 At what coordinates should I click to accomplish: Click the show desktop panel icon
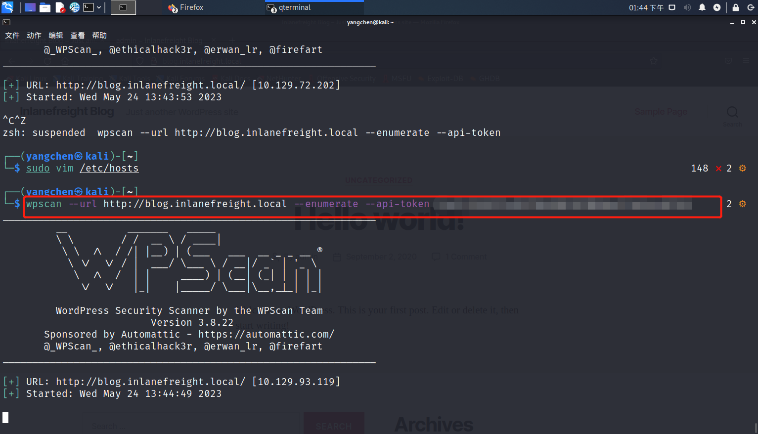(30, 7)
